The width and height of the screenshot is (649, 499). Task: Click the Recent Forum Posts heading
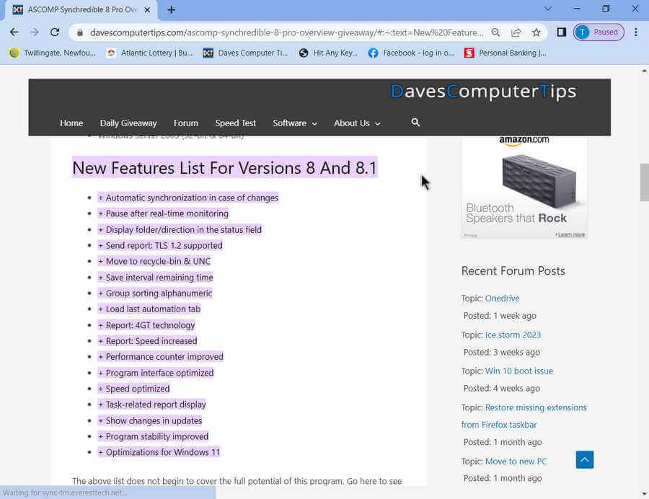click(513, 271)
